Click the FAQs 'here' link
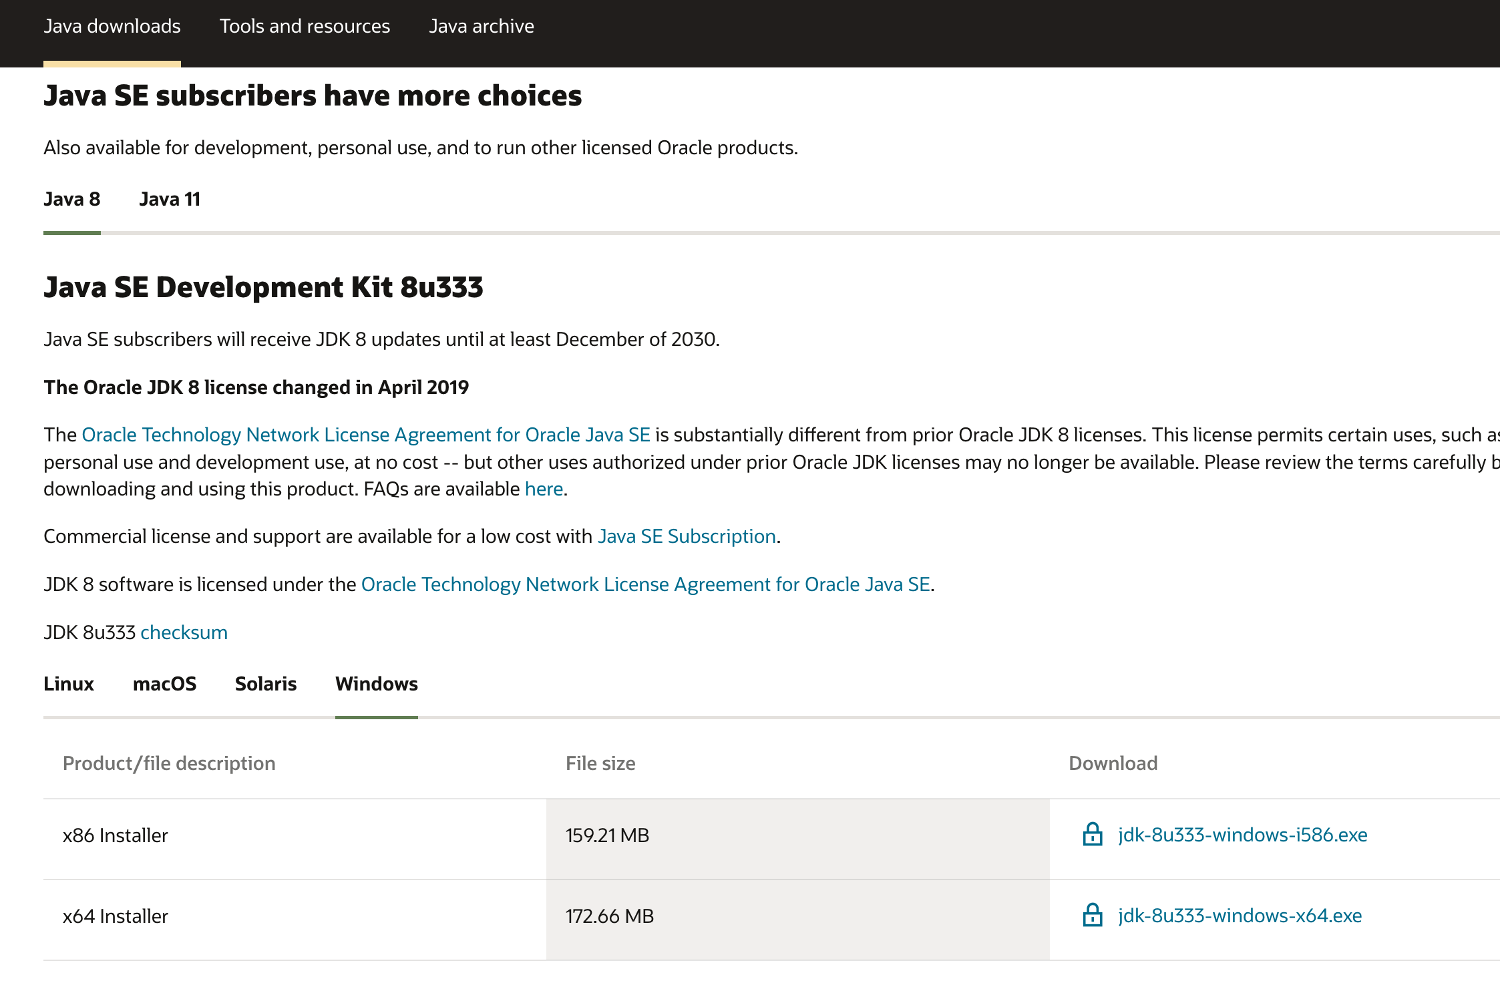The image size is (1500, 983). (544, 489)
